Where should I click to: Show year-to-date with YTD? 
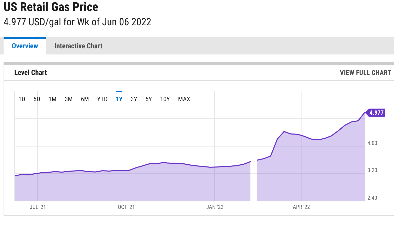pos(102,99)
